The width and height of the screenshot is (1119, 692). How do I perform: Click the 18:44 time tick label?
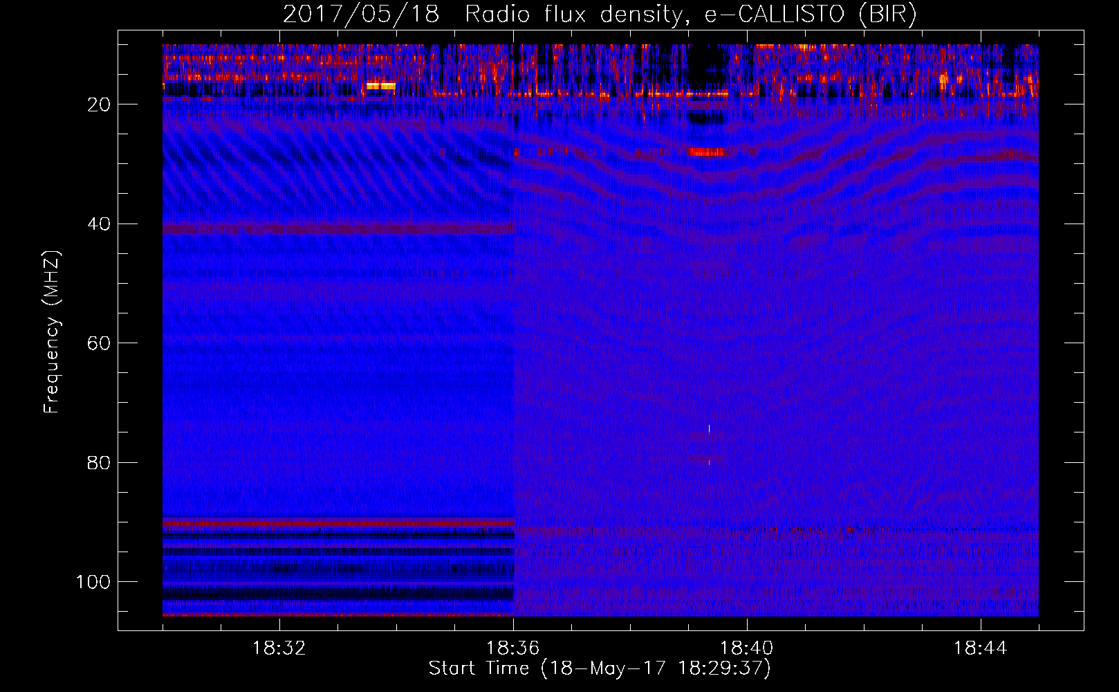pos(981,648)
